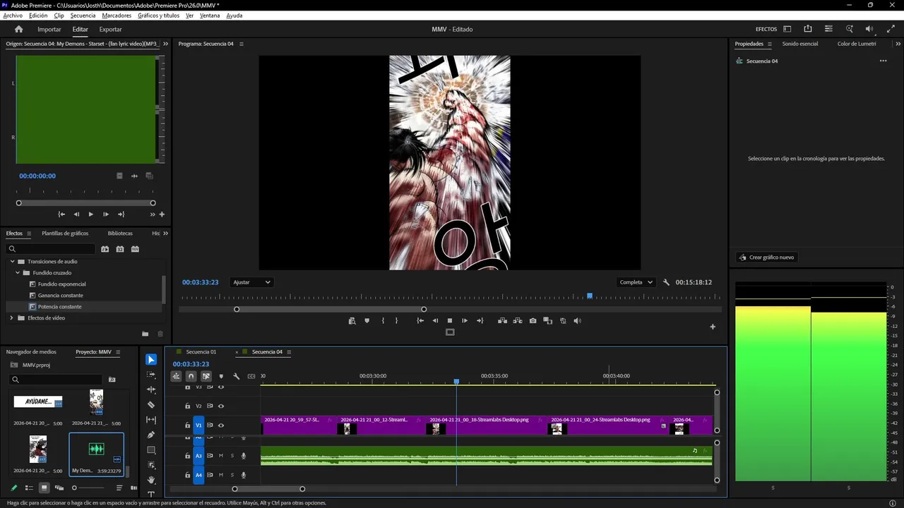Switch Project panel to freeform view
This screenshot has height=508, width=904.
59,488
